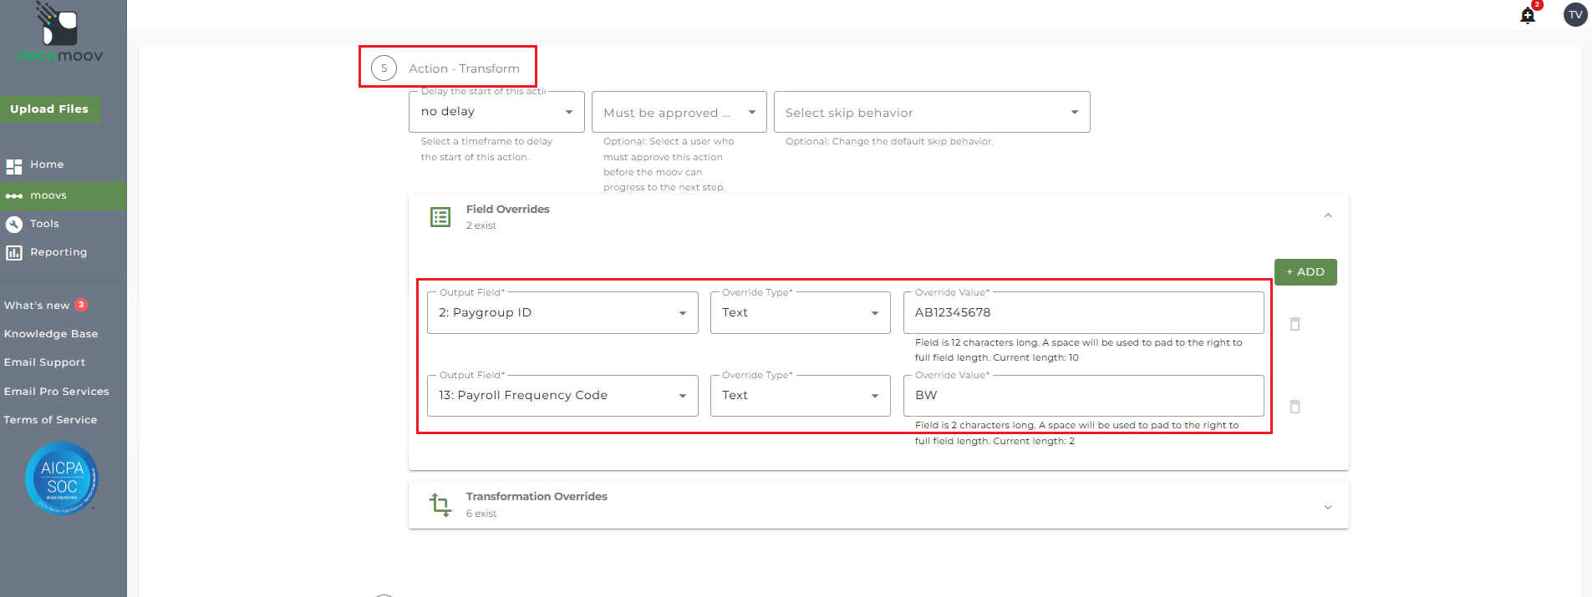Expand the Transformation Overrides section
Viewport: 1592px width, 597px height.
[x=1328, y=507]
